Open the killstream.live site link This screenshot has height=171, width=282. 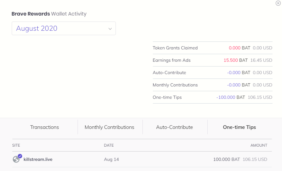pyautogui.click(x=38, y=159)
